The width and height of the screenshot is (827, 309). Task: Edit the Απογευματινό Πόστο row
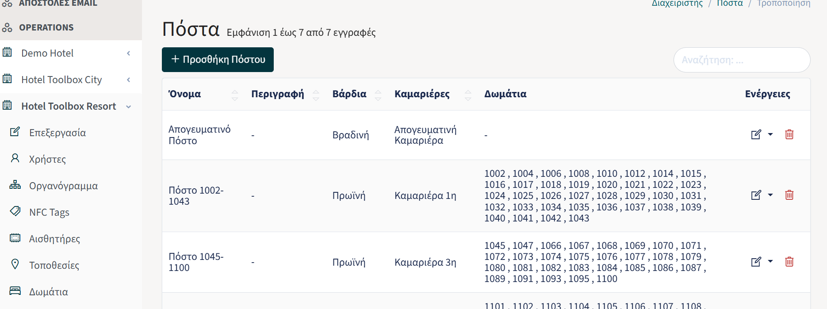(756, 134)
